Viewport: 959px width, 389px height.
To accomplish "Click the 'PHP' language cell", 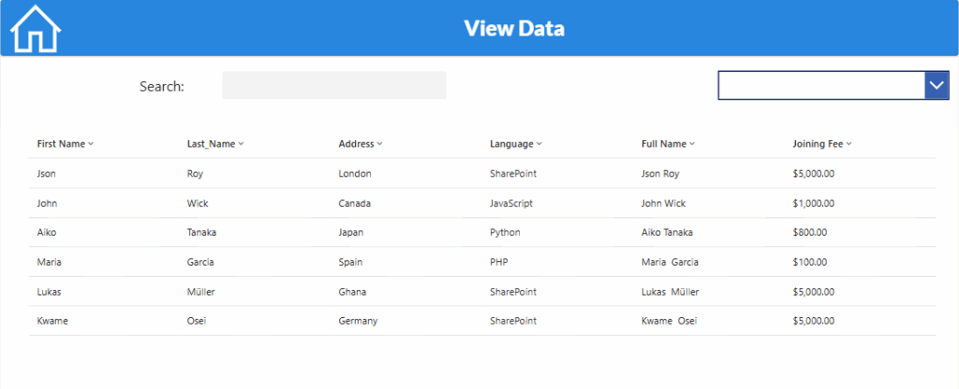I will (x=499, y=262).
